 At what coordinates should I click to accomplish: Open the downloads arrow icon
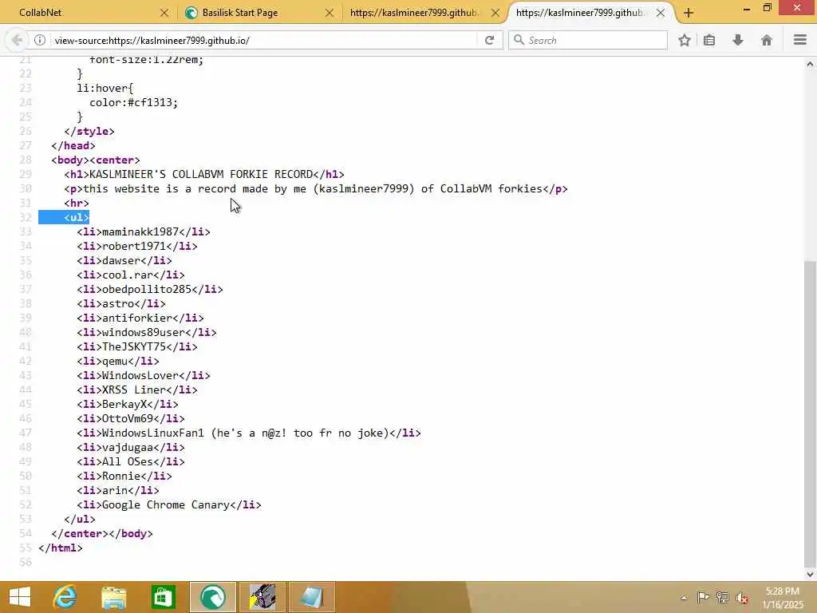coord(738,40)
